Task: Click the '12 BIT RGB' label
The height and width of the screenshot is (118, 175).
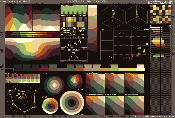Action: pyautogui.click(x=10, y=73)
